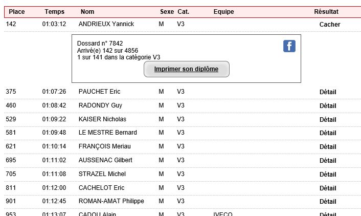Image resolution: width=361 pixels, height=216 pixels.
Task: Select the Place column header
Action: pyautogui.click(x=17, y=12)
